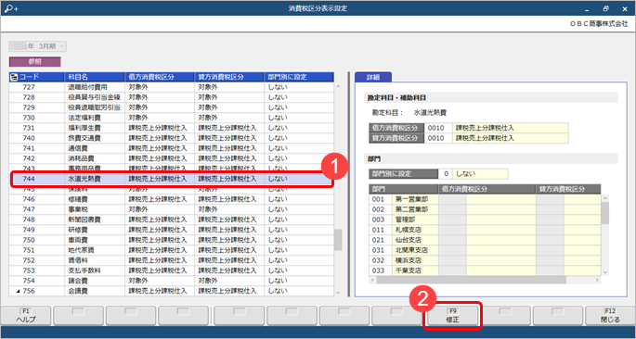Select row 741 通信費

tap(171, 148)
